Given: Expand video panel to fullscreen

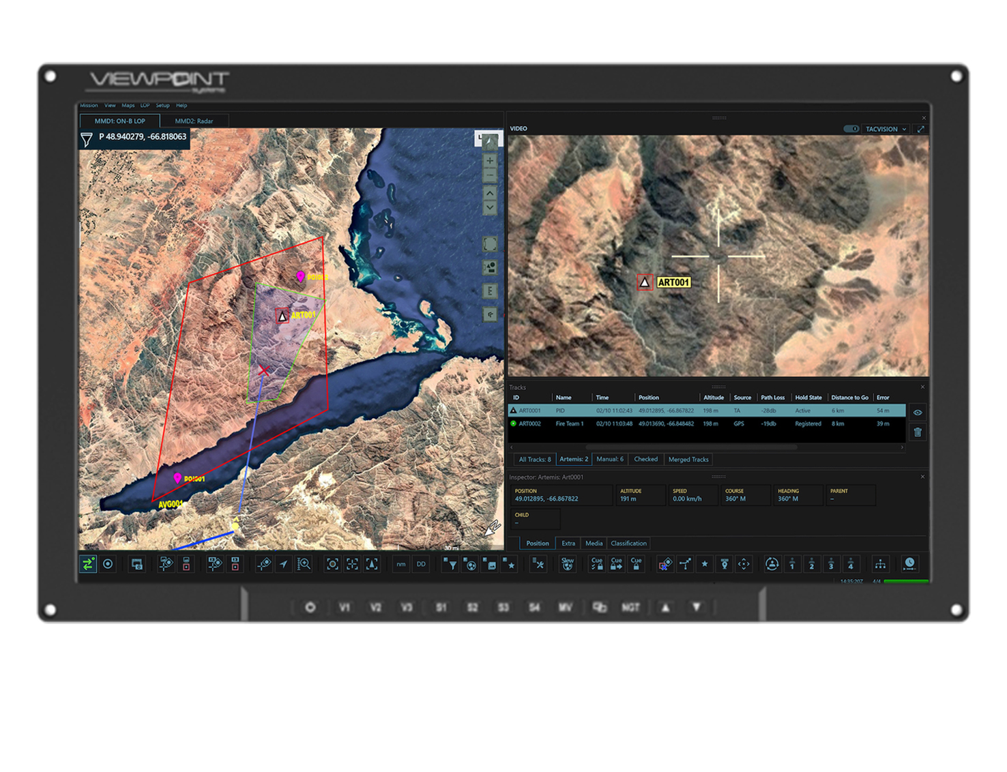Looking at the screenshot, I should 920,129.
